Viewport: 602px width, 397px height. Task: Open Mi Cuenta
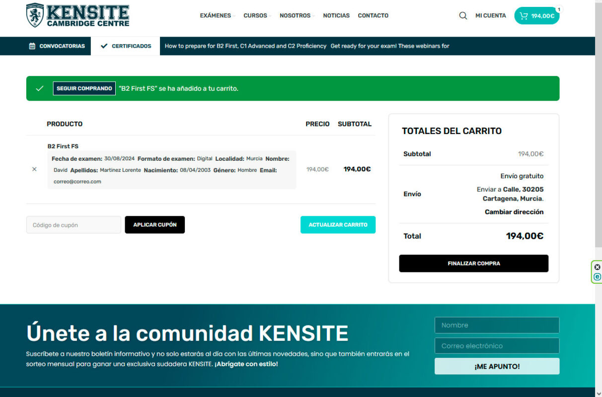click(x=491, y=16)
